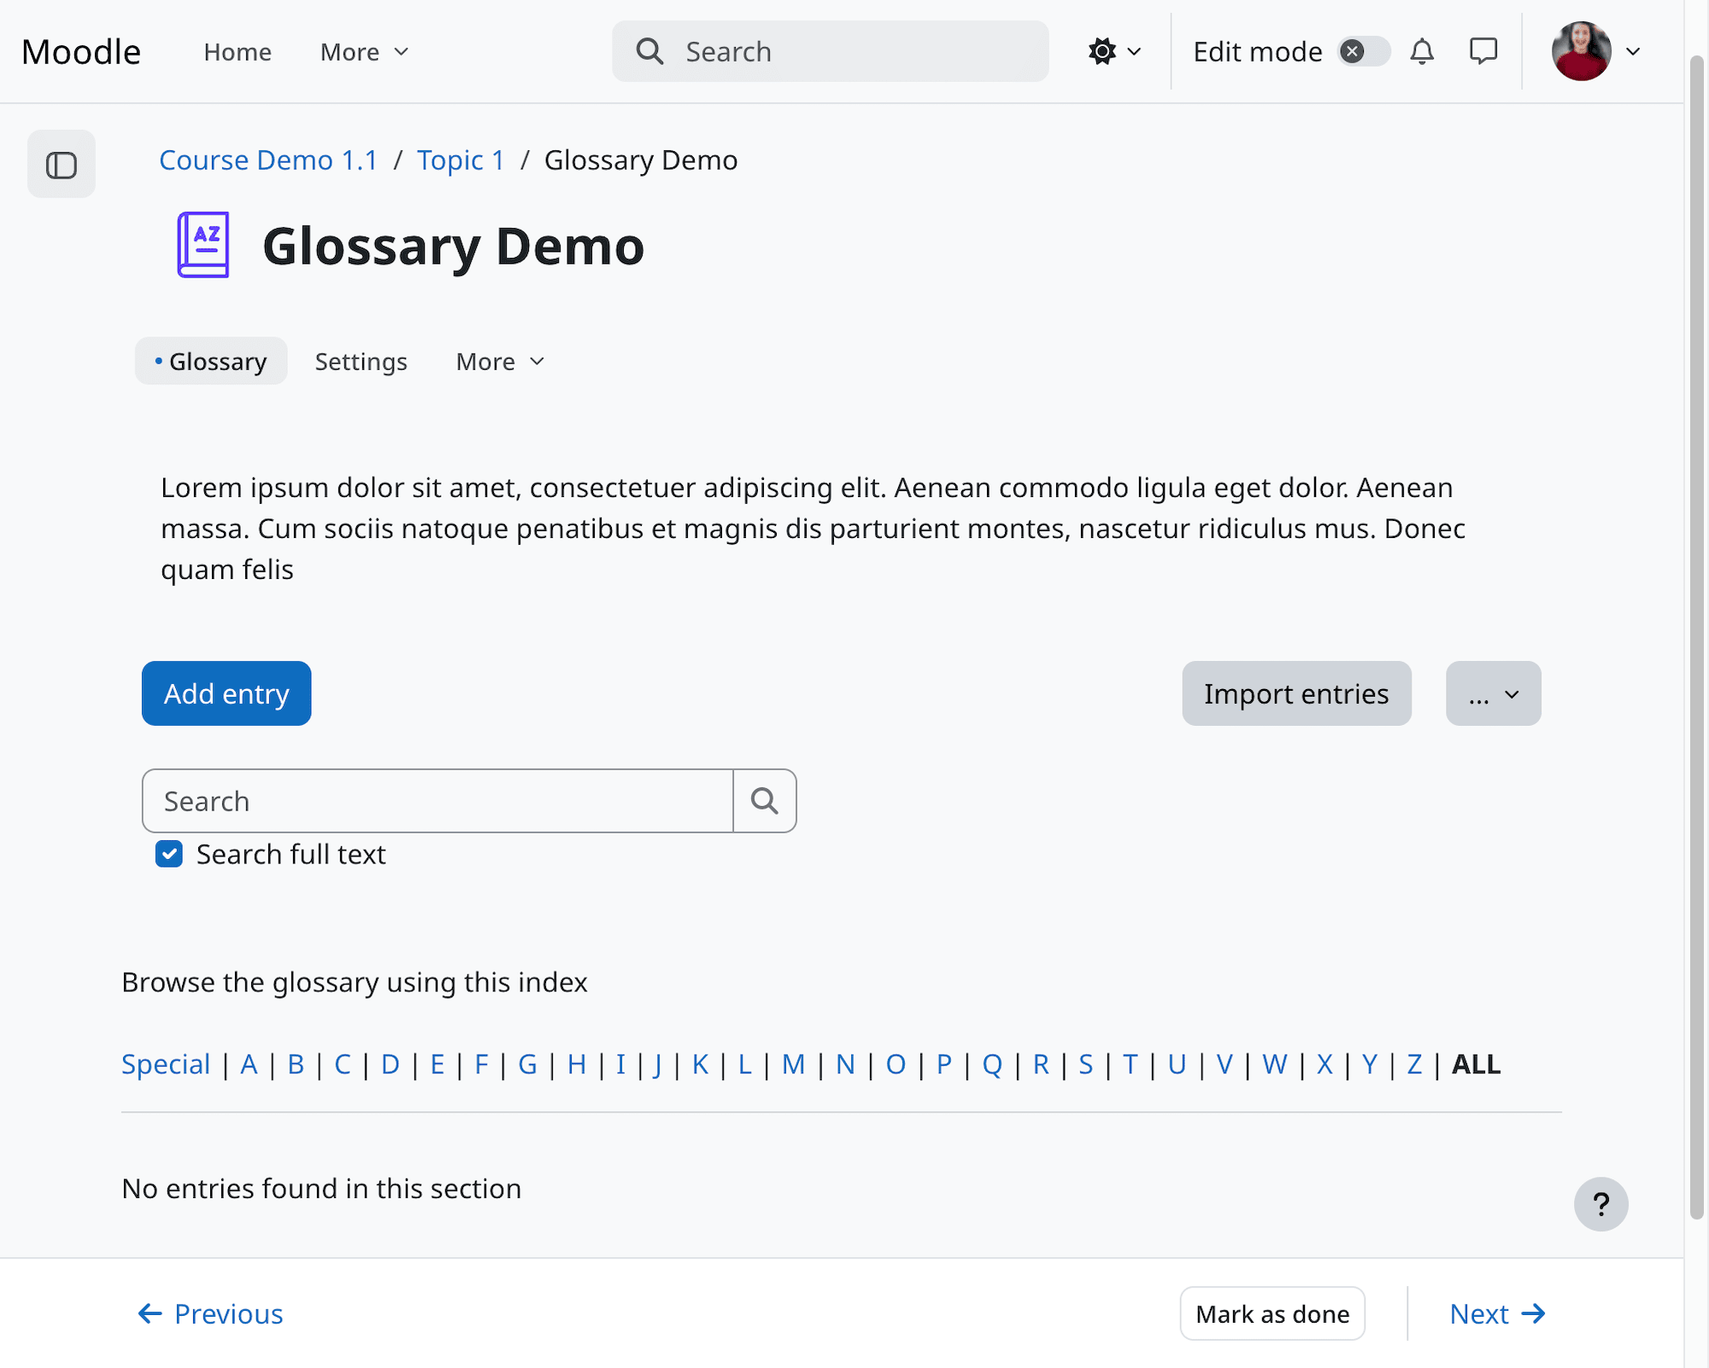Click the Add entry button

(226, 693)
